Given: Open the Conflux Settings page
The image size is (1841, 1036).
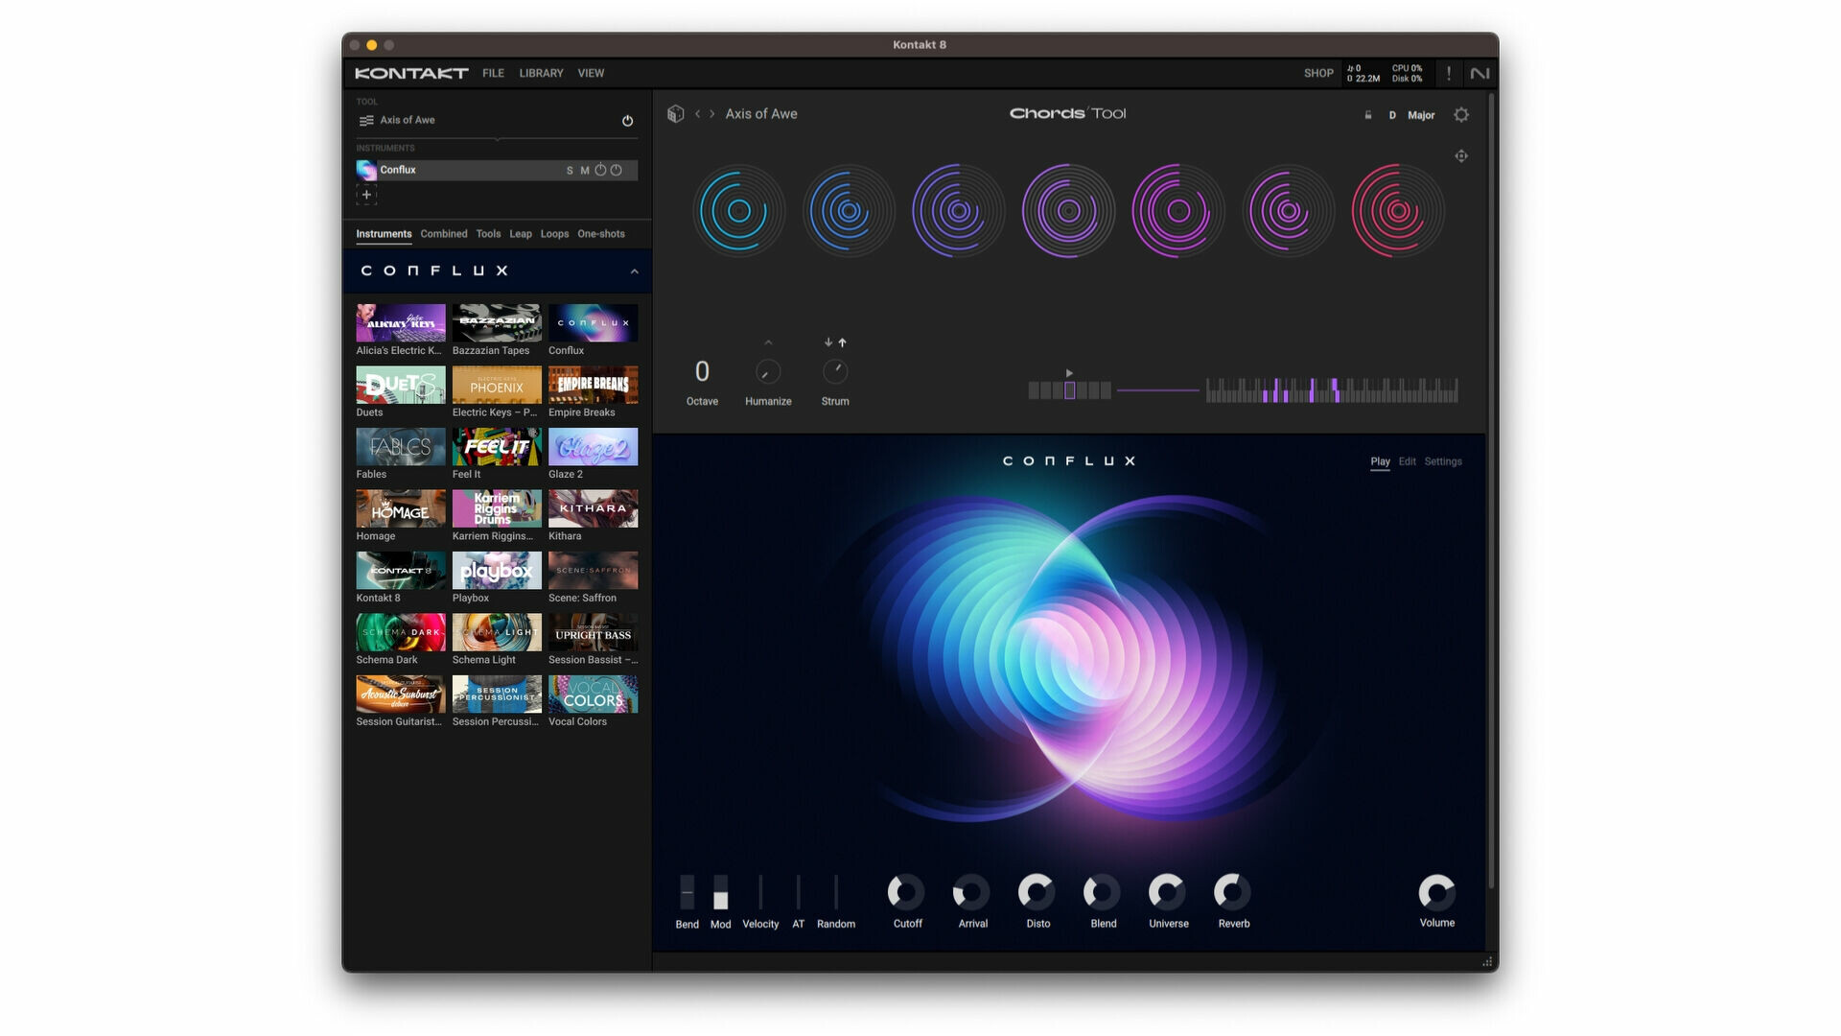Looking at the screenshot, I should tap(1443, 461).
